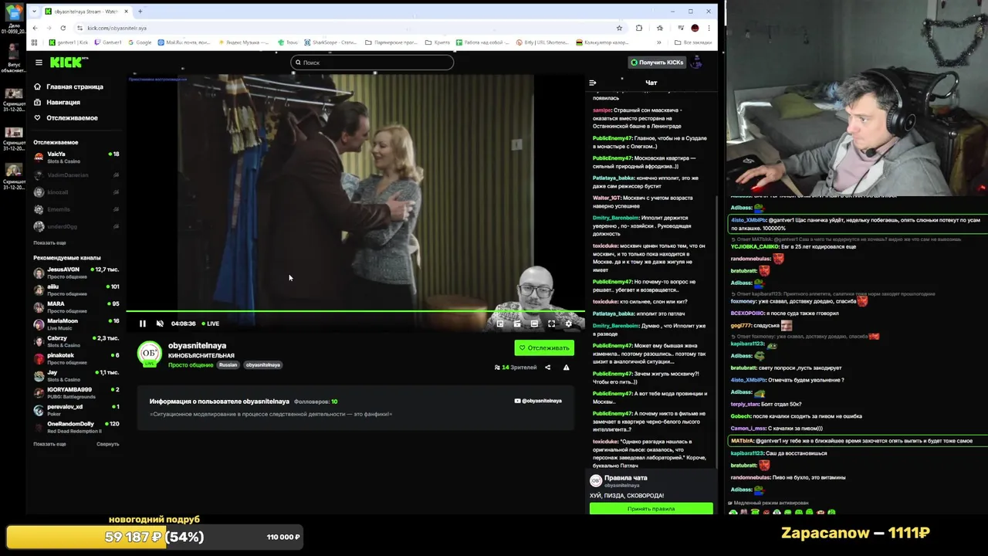Reload the page in browser
The width and height of the screenshot is (988, 556).
[x=63, y=28]
